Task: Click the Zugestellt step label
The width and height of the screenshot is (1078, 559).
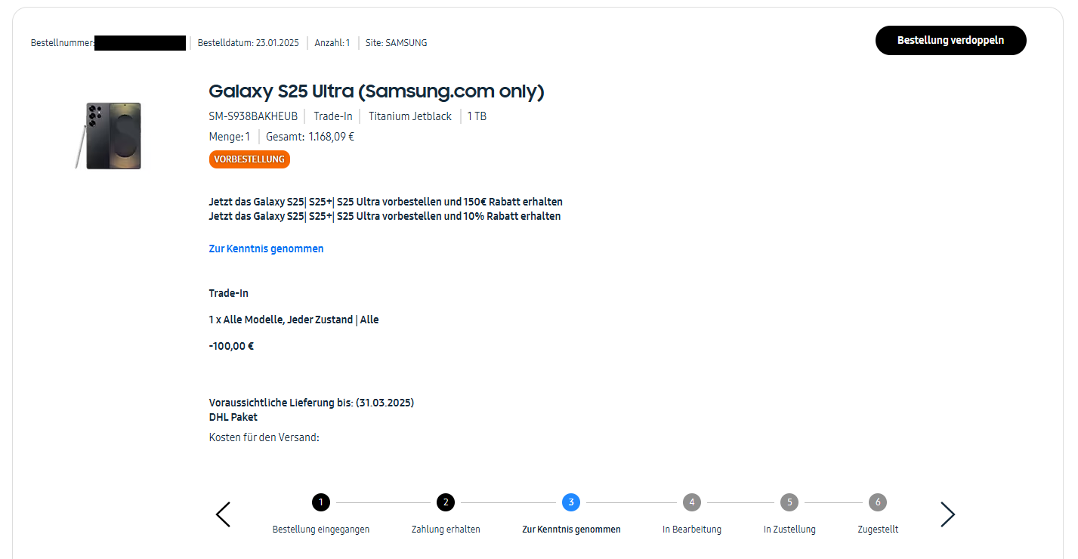Action: (x=878, y=530)
